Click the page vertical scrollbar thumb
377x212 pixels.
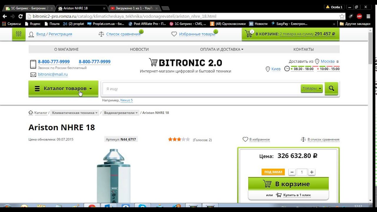[371, 48]
